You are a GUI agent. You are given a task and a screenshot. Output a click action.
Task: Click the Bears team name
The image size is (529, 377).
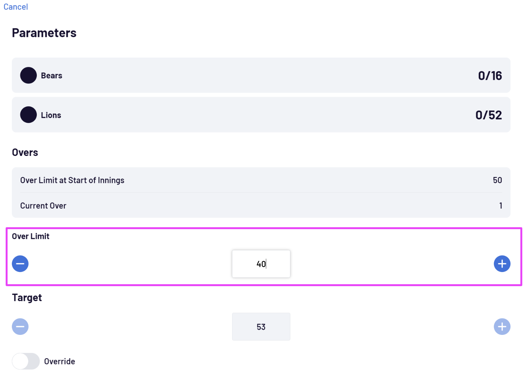coord(52,76)
